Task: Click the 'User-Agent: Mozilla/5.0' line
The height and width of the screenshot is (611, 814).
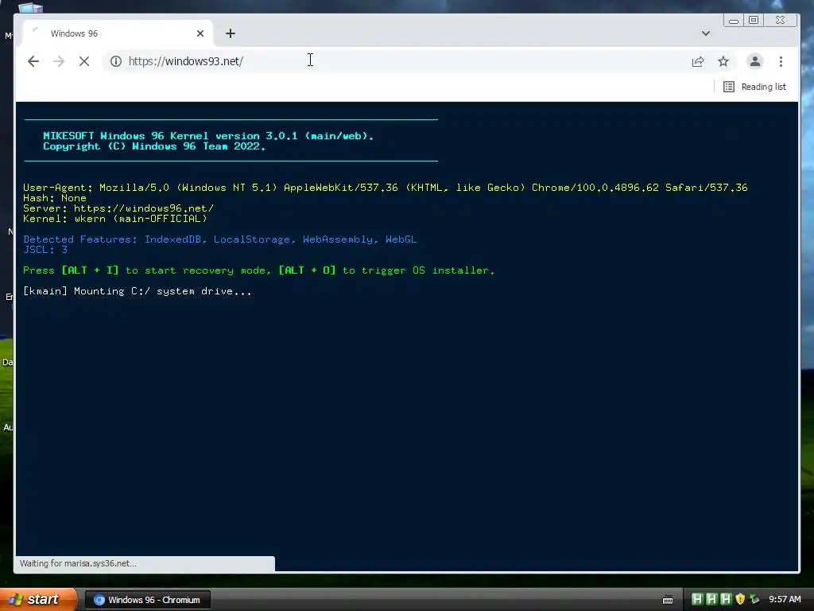Action: [386, 188]
